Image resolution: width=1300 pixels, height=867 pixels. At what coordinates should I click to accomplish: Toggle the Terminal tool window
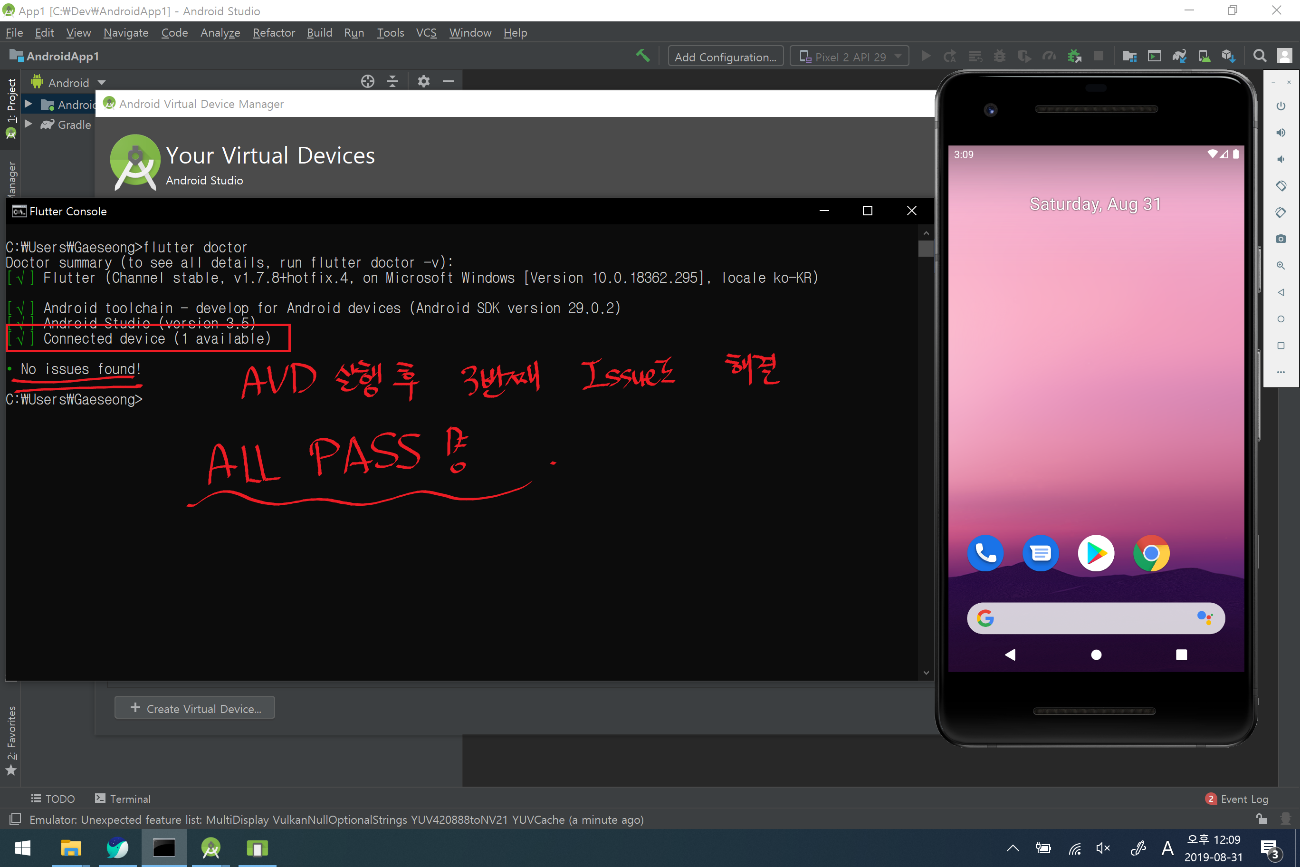[x=123, y=799]
